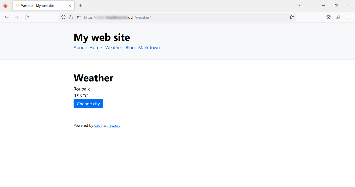Open the Firefox application menu
This screenshot has height=187, width=355.
349,17
